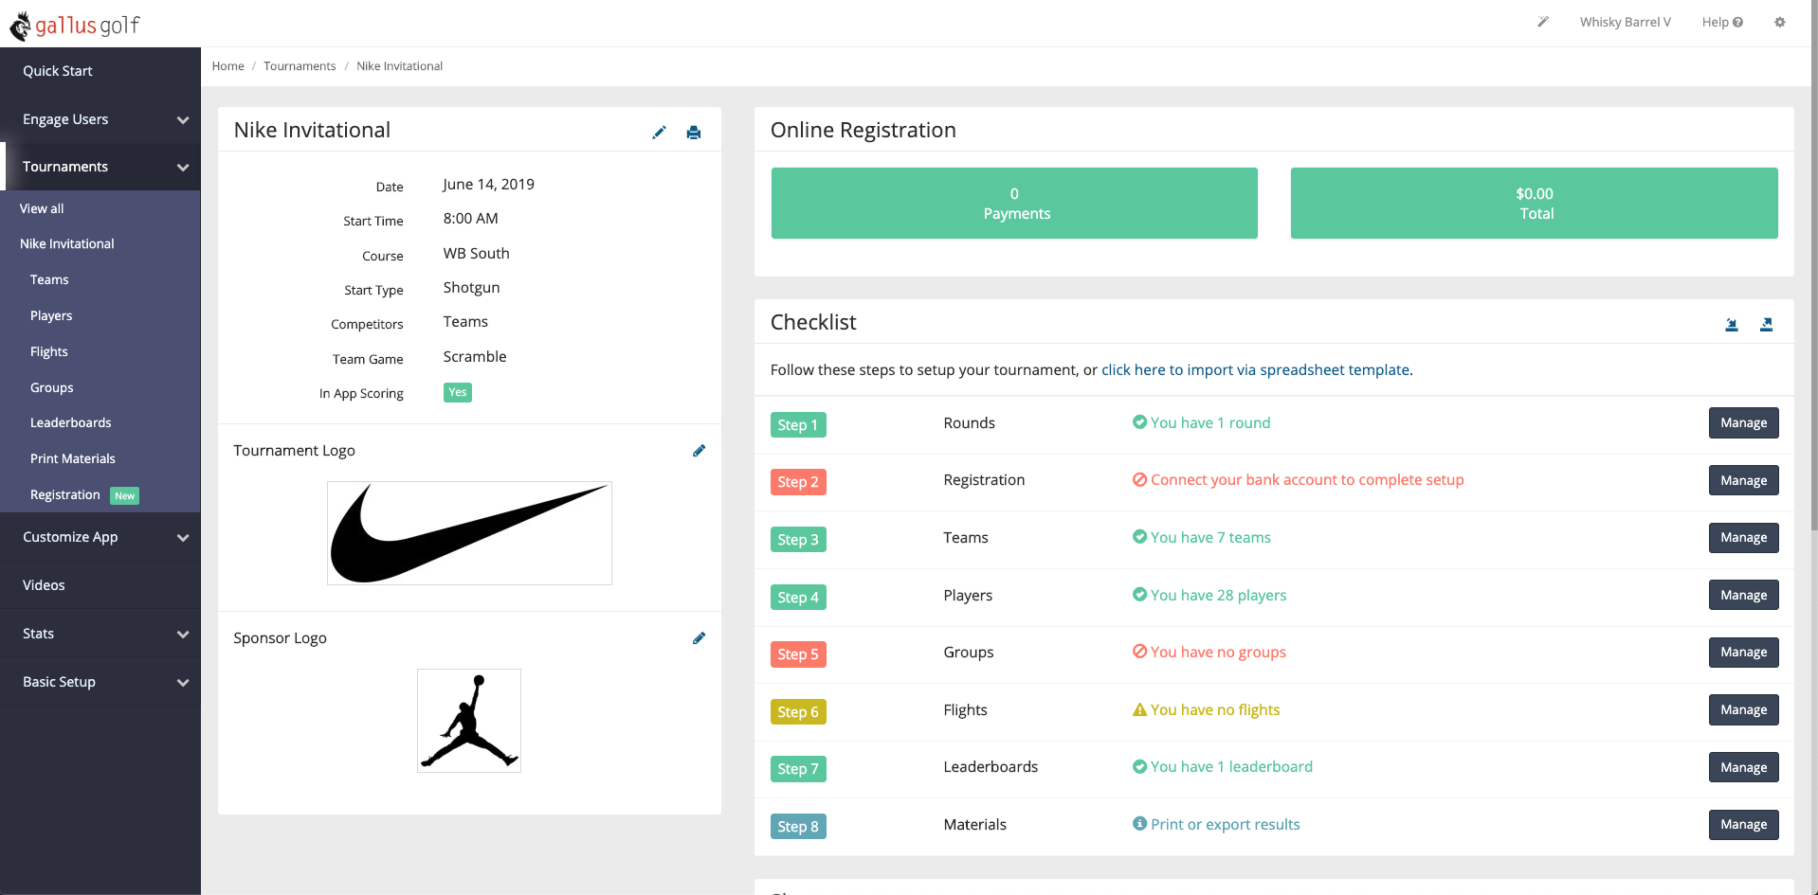Screen dimensions: 1818x895
Task: Click 'You have no groups' status
Action: 1209,653
